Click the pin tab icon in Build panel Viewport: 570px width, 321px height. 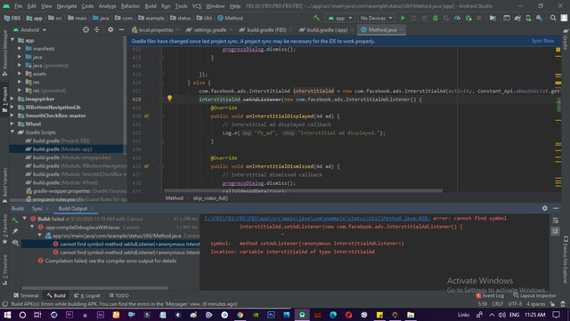tap(15, 231)
